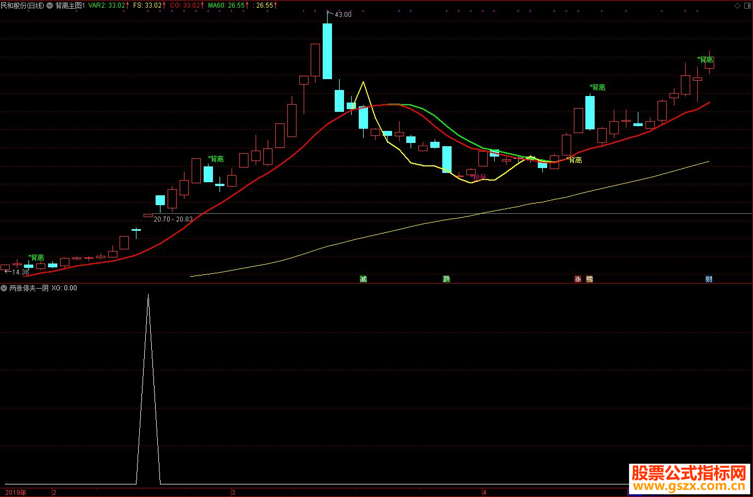Click the 20.70 - 20.83 gap label
This screenshot has width=753, height=497.
[173, 219]
